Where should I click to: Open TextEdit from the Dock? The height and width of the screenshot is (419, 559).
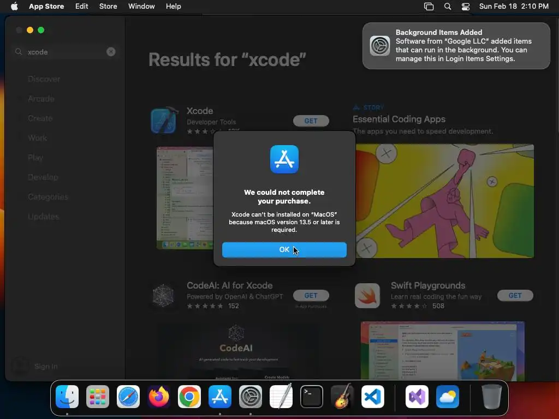coord(281,396)
